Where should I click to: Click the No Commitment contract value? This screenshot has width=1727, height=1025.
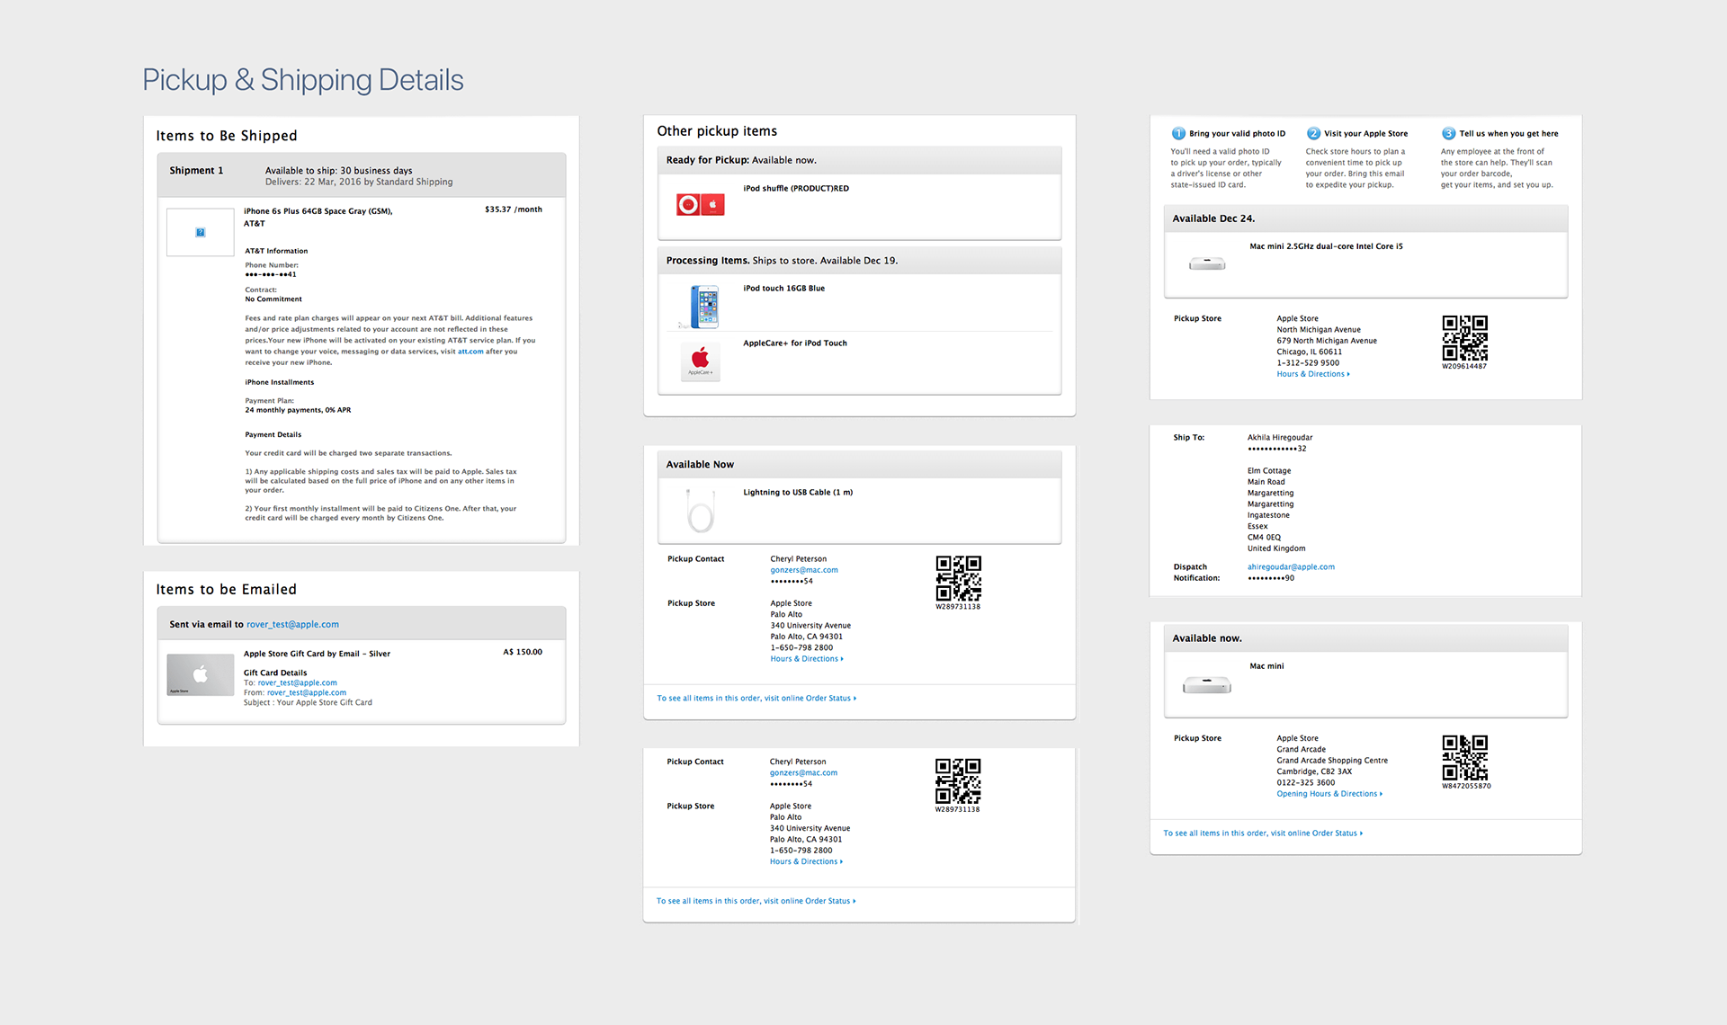pyautogui.click(x=273, y=299)
